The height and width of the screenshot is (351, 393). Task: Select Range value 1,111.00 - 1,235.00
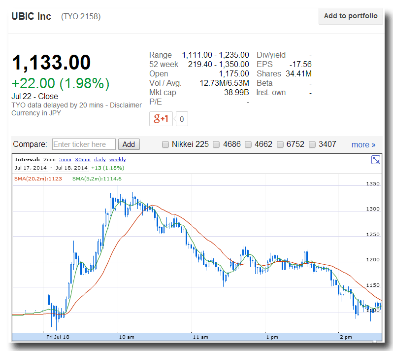(x=216, y=55)
